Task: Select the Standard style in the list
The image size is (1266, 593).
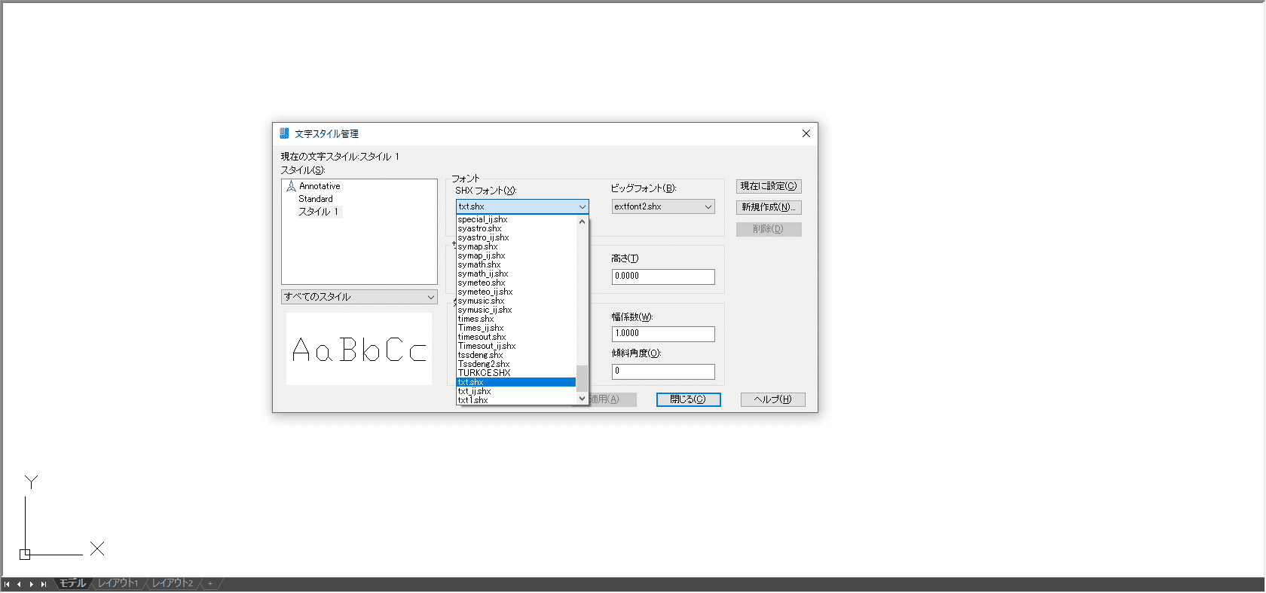Action: click(x=315, y=199)
